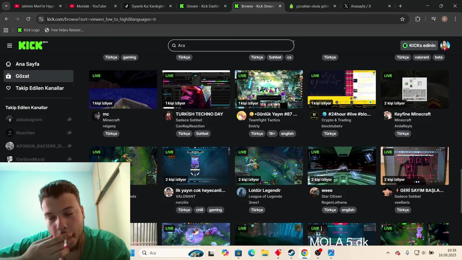Open Microsoft Edge from the taskbar

point(252,253)
